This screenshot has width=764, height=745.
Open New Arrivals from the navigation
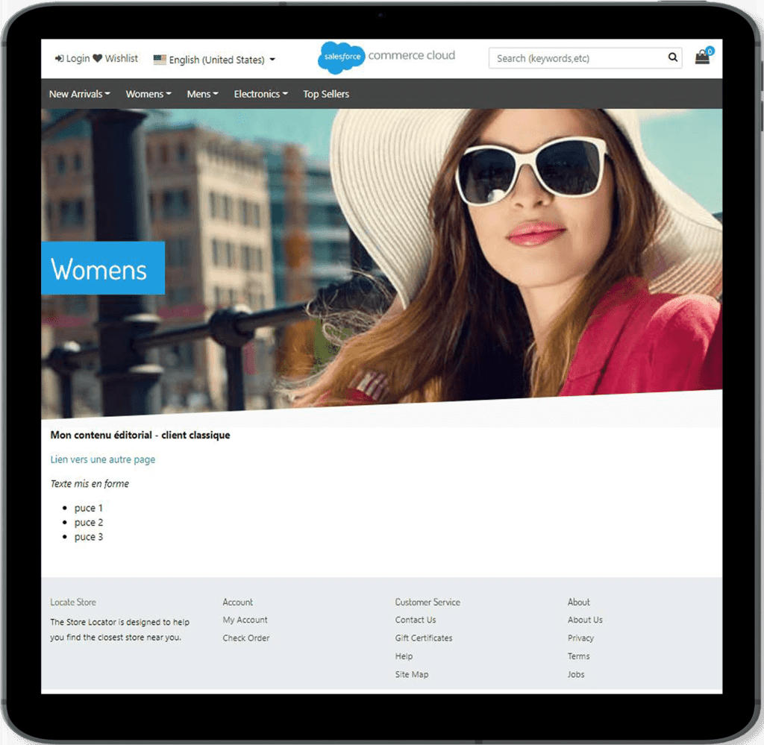coord(79,94)
